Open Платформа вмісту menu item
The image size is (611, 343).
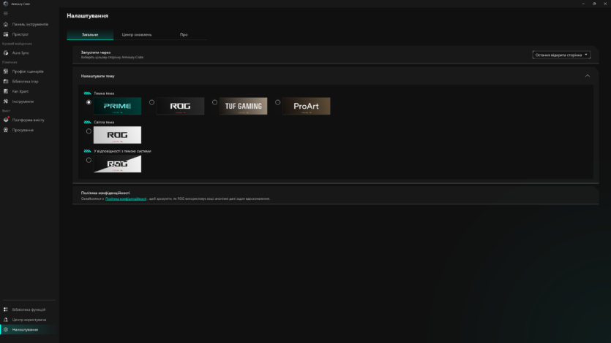pyautogui.click(x=28, y=120)
